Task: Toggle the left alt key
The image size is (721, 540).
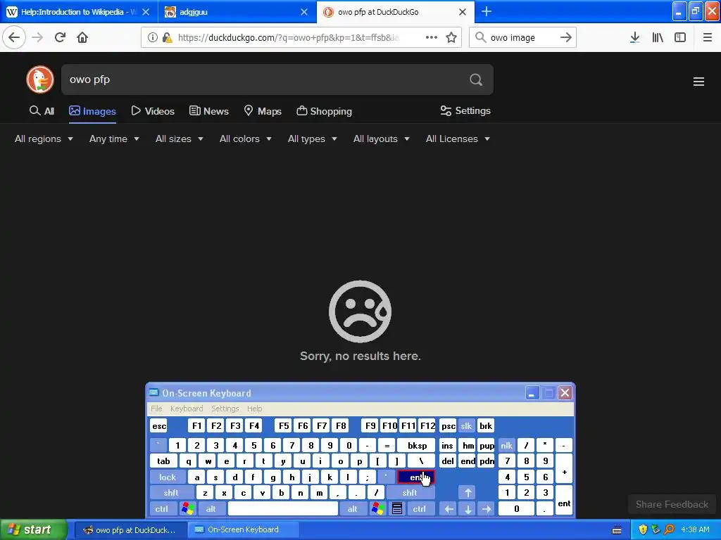Action: [x=211, y=509]
